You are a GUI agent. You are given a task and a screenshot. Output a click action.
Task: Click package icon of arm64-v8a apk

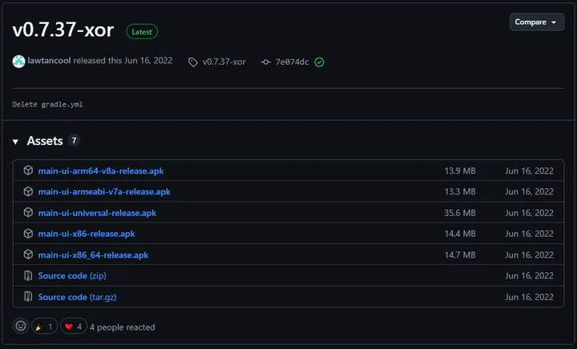click(28, 170)
